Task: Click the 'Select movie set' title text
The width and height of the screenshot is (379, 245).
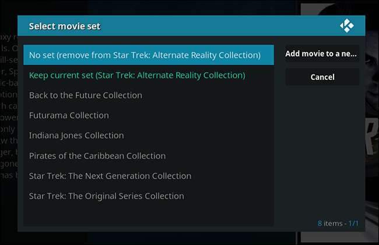Action: tap(65, 26)
